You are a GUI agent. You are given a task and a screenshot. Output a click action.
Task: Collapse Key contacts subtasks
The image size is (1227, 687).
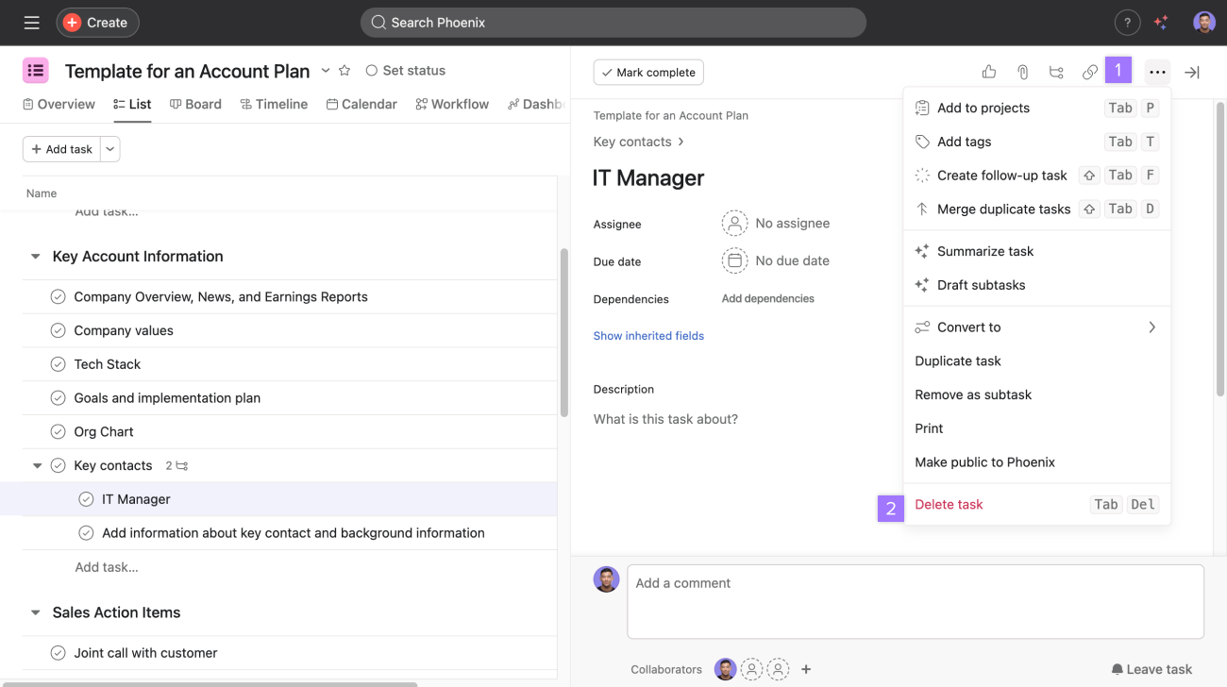(x=38, y=465)
